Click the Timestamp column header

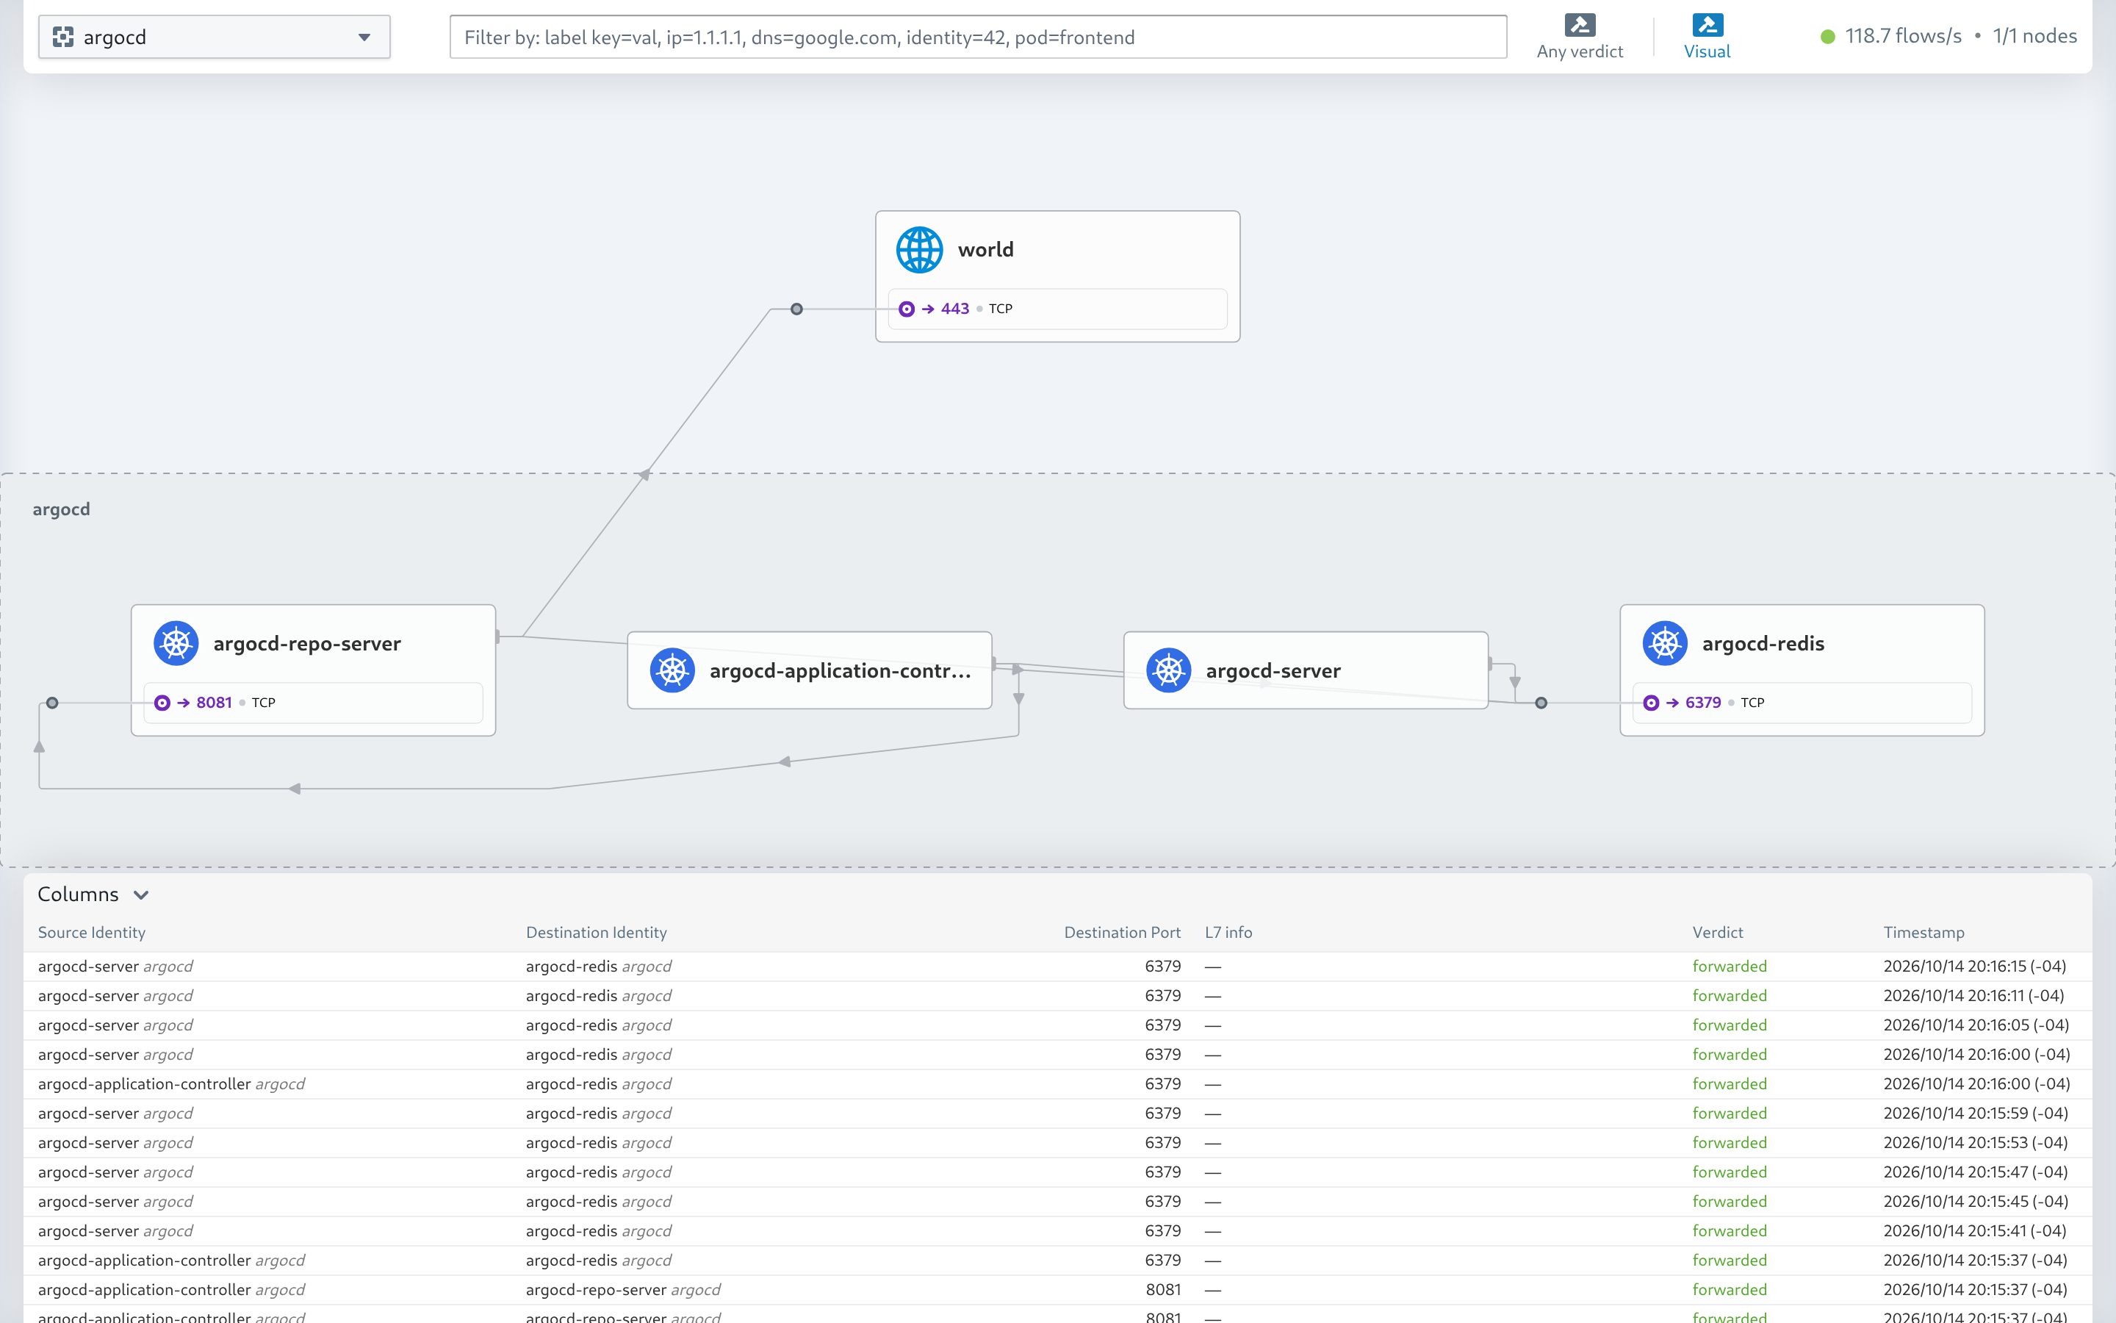[1924, 933]
